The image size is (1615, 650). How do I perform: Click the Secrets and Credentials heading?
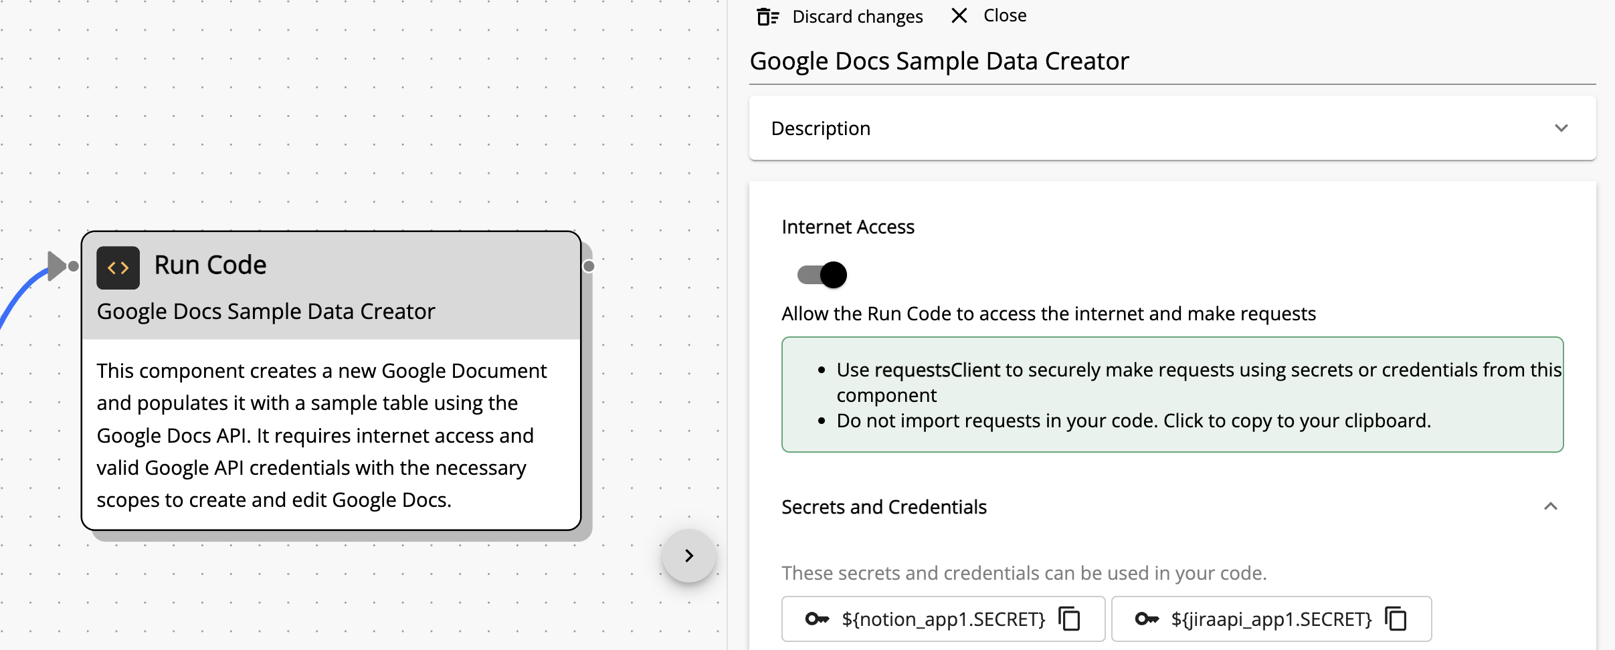click(884, 507)
